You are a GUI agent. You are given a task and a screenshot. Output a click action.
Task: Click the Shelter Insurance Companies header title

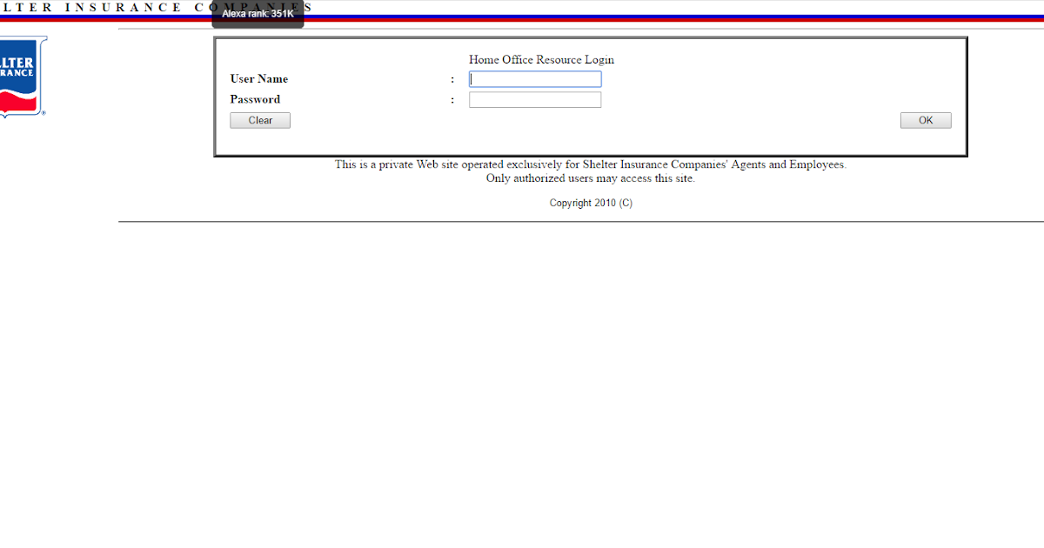coord(157,7)
